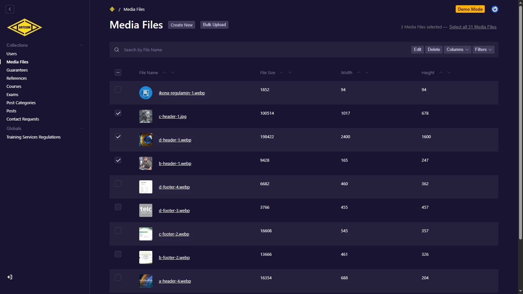
Task: Select the ikona-regulamin-1.webp checkbox
Action: (x=118, y=90)
